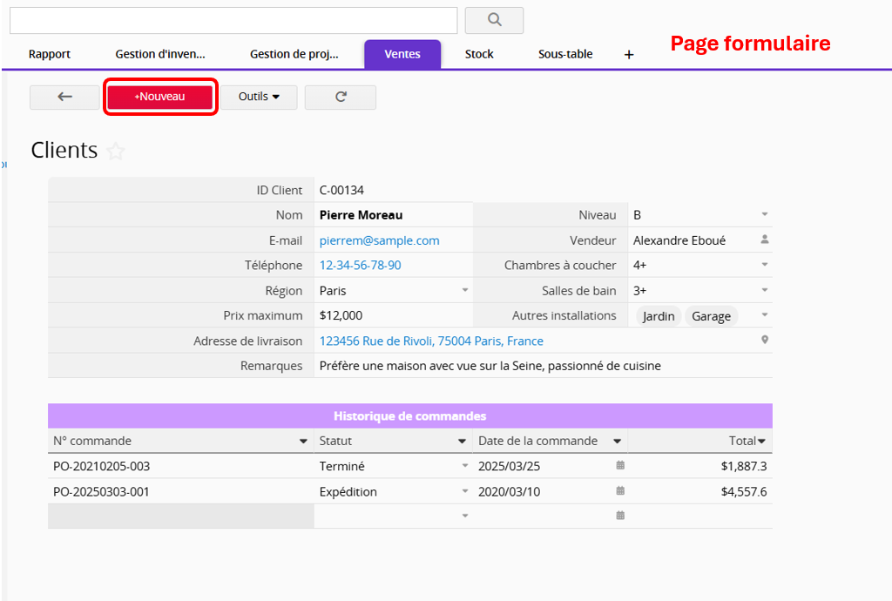Click the search magnifier button
Viewport: 892px width, 601px height.
point(494,20)
